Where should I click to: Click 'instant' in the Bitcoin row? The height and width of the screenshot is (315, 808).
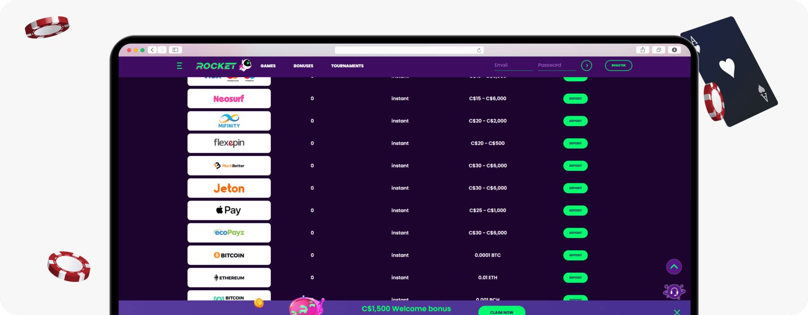point(400,255)
